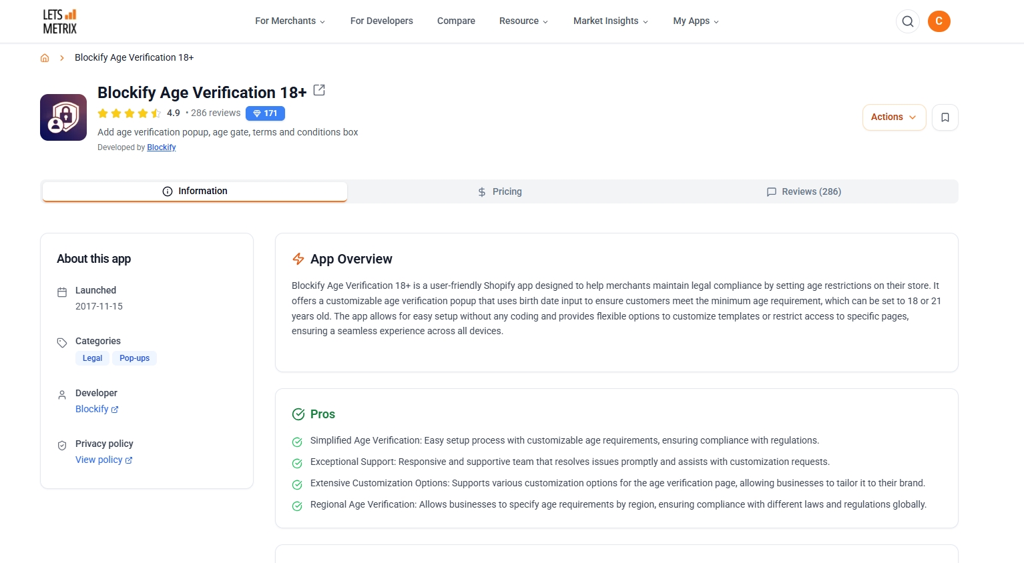The image size is (1024, 563).
Task: Expand the For Merchants menu
Action: [x=290, y=21]
